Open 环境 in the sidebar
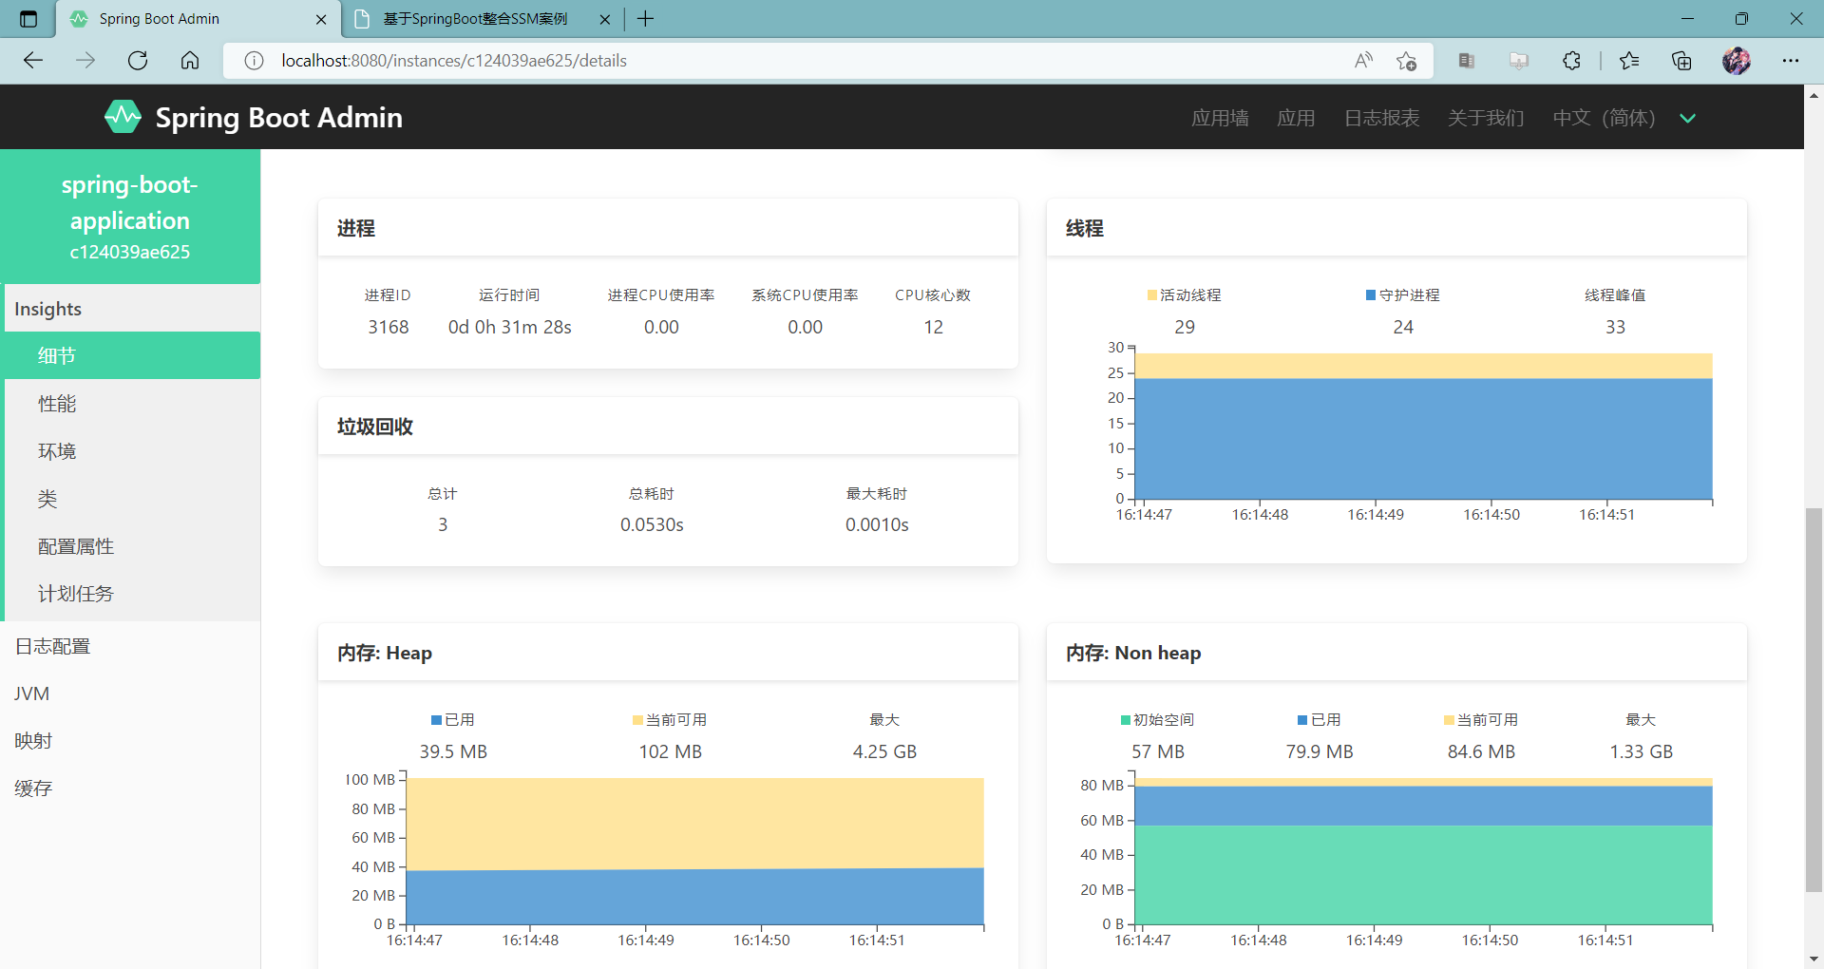The height and width of the screenshot is (969, 1824). click(x=132, y=451)
